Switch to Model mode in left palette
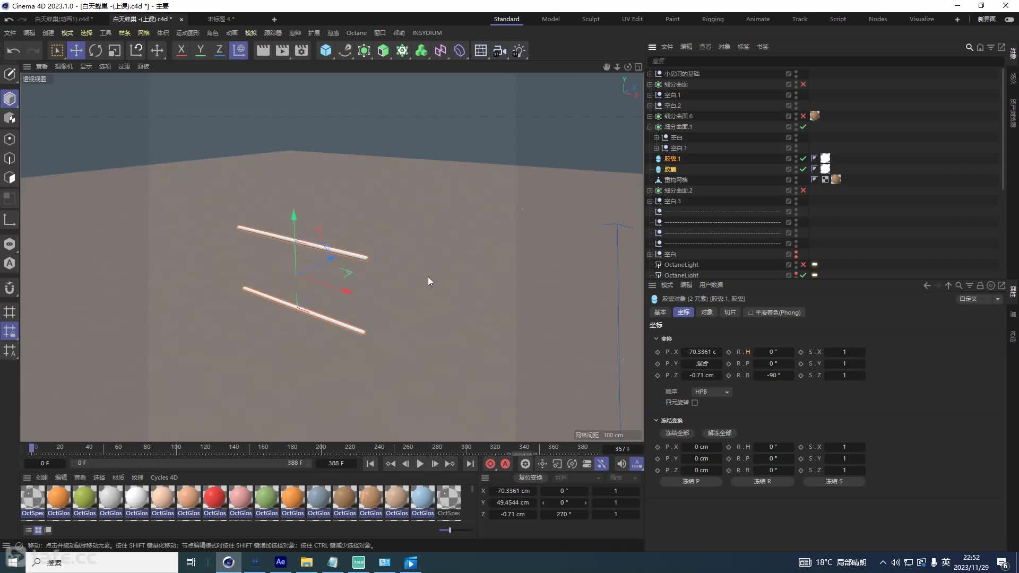Screen dimensions: 1019x573 pyautogui.click(x=10, y=99)
